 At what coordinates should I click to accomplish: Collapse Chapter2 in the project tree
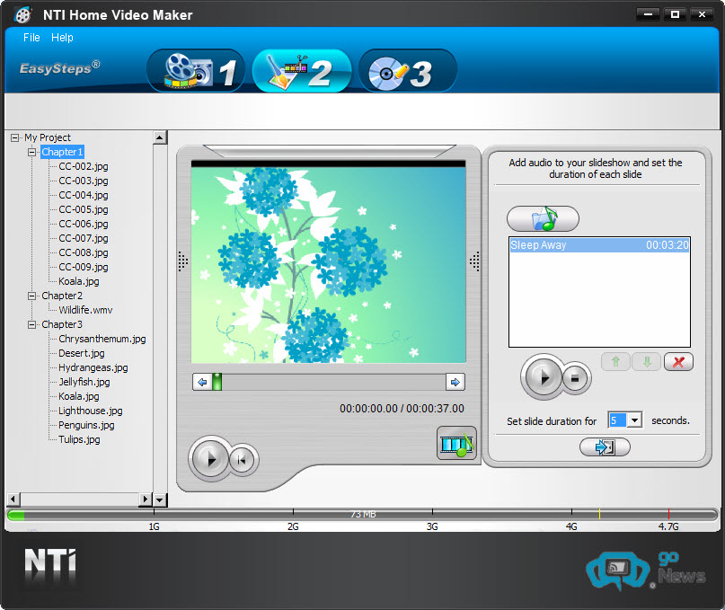pyautogui.click(x=32, y=296)
